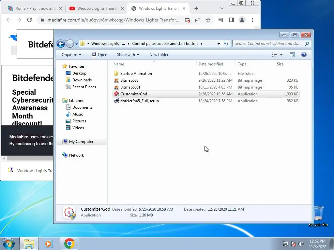Toggle the preview pane icon
Image resolution: width=334 pixels, height=250 pixels.
pos(292,55)
